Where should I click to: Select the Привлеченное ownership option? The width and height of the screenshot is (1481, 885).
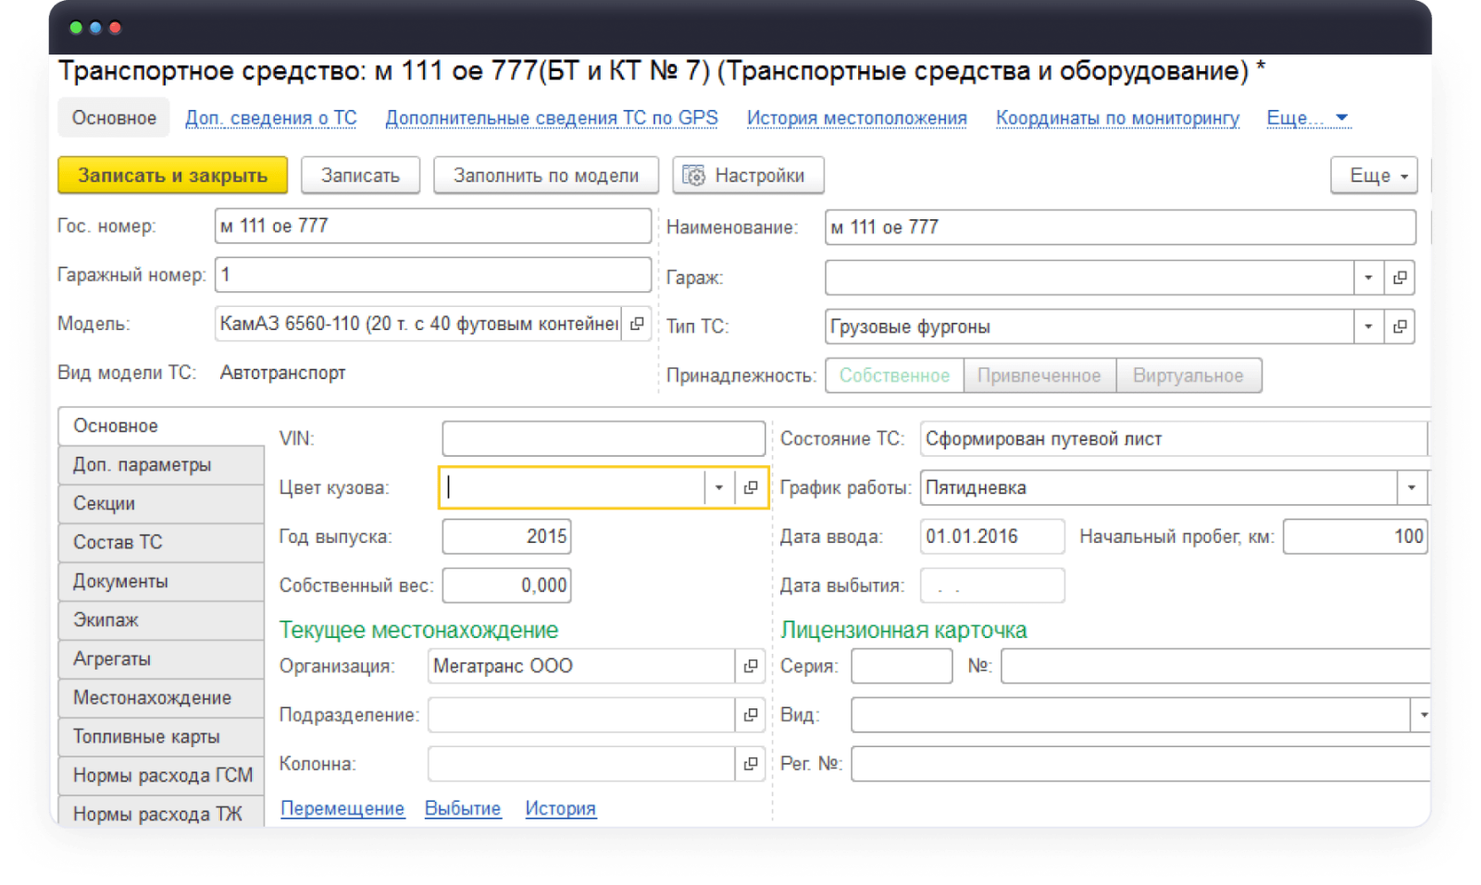pos(1039,375)
